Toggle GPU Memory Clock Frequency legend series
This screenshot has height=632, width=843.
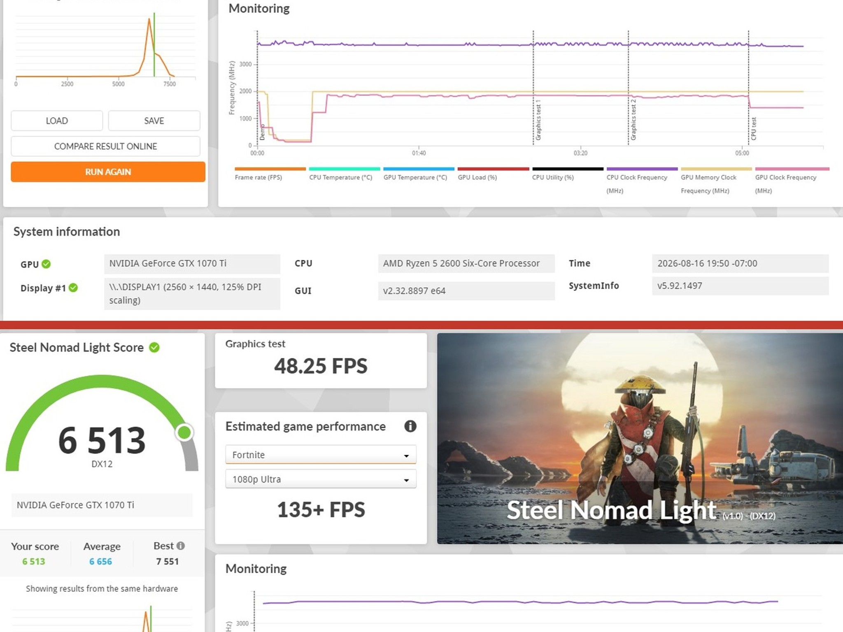716,181
